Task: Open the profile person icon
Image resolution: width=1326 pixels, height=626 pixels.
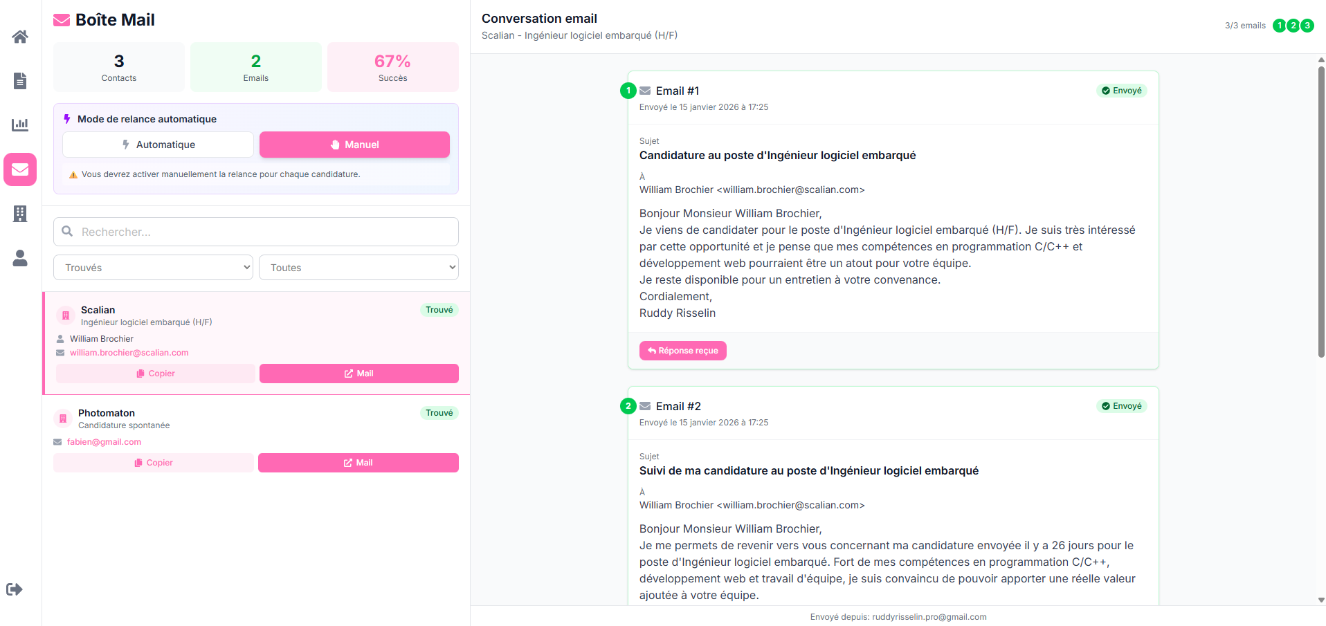Action: 19,258
